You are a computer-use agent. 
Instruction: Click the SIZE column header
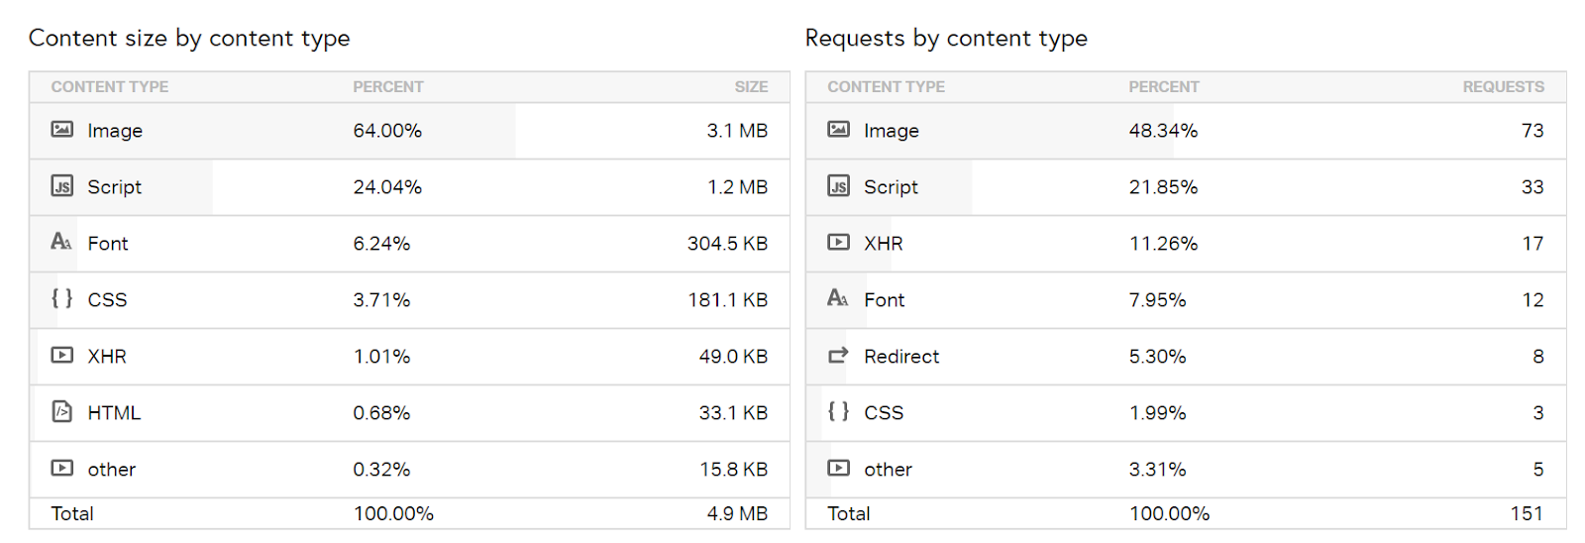click(751, 87)
